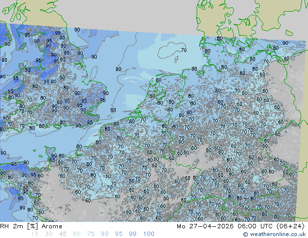Select legend value 45
Image resolution: width=308 pixels, height=238 pixels.
[63, 234]
